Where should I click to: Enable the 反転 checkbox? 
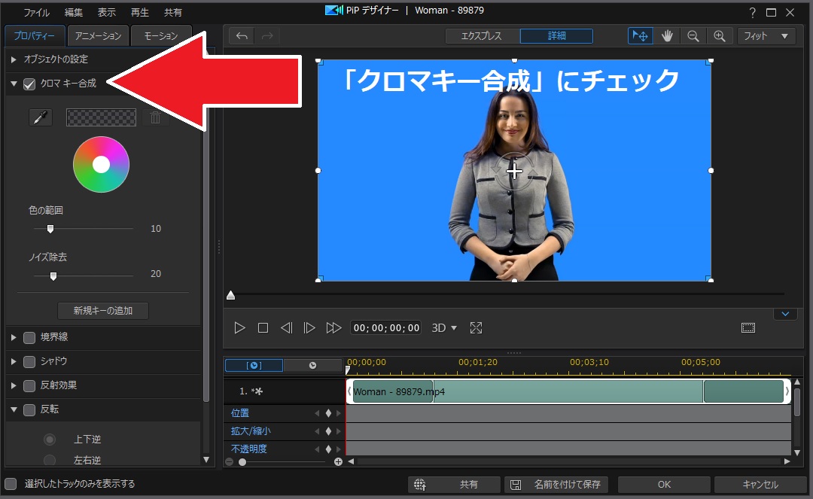pyautogui.click(x=29, y=410)
